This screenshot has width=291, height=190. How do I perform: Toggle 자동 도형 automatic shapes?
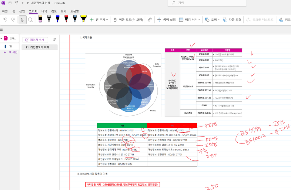(x=232, y=19)
